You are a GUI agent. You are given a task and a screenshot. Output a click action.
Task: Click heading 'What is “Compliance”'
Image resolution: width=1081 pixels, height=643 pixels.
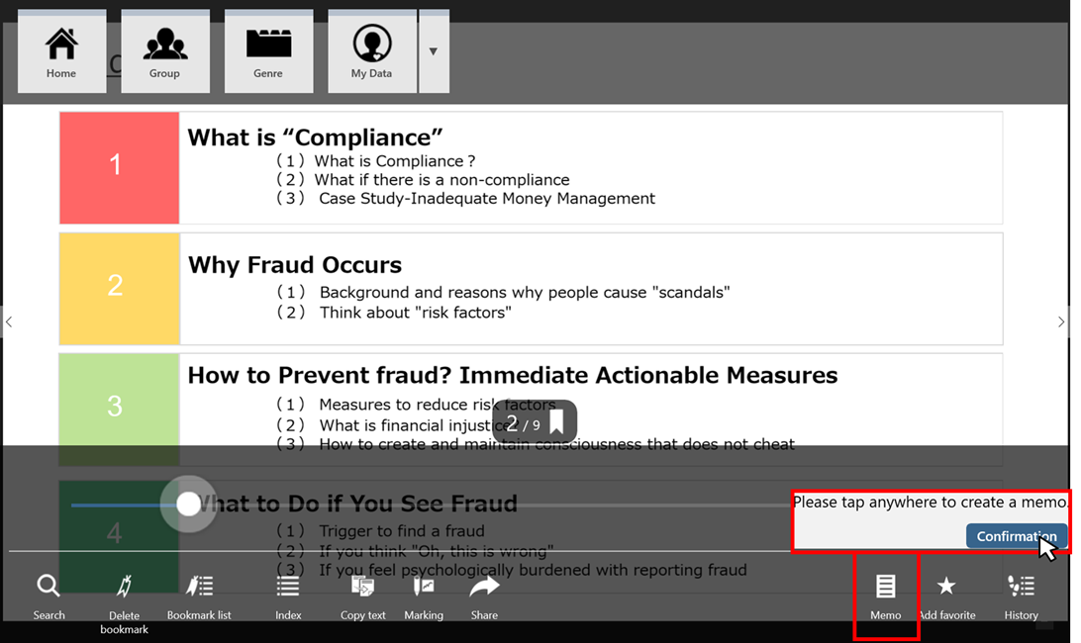pyautogui.click(x=315, y=138)
